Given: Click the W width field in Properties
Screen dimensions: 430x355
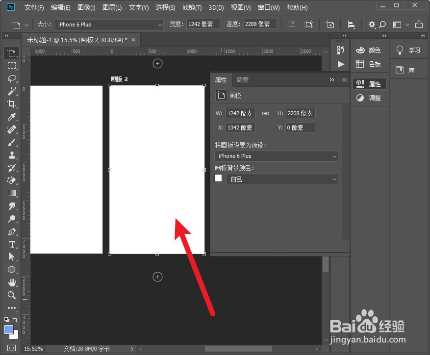Looking at the screenshot, I should click(x=240, y=113).
